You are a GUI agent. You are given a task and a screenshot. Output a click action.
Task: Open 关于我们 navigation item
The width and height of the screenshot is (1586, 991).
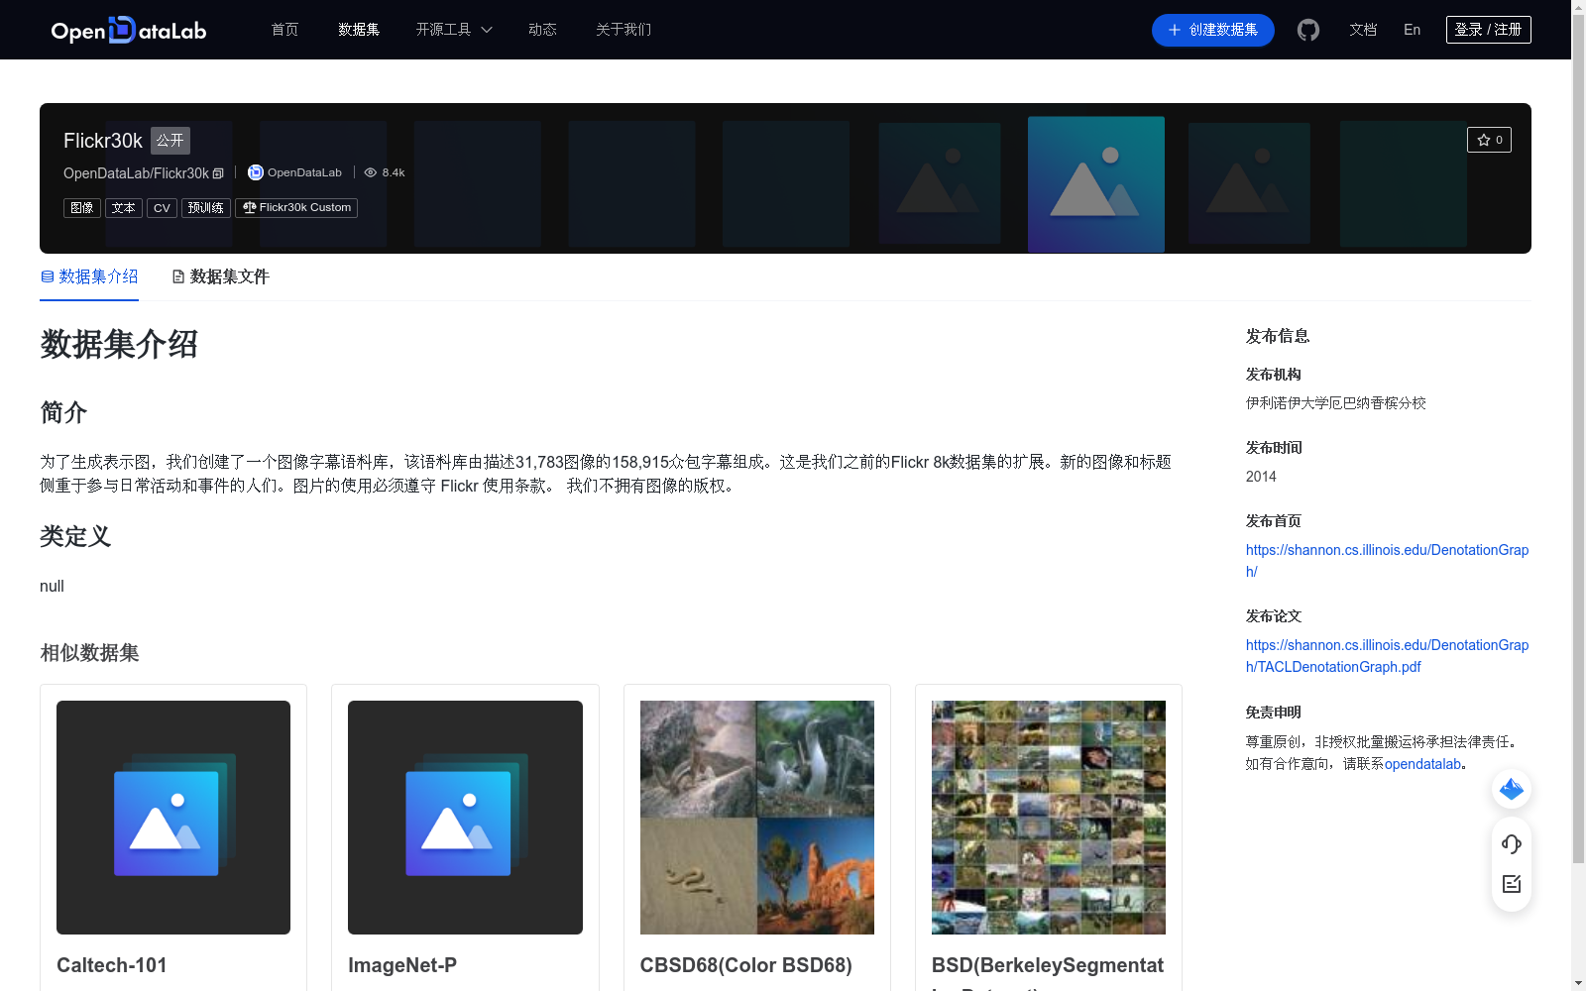623,30
